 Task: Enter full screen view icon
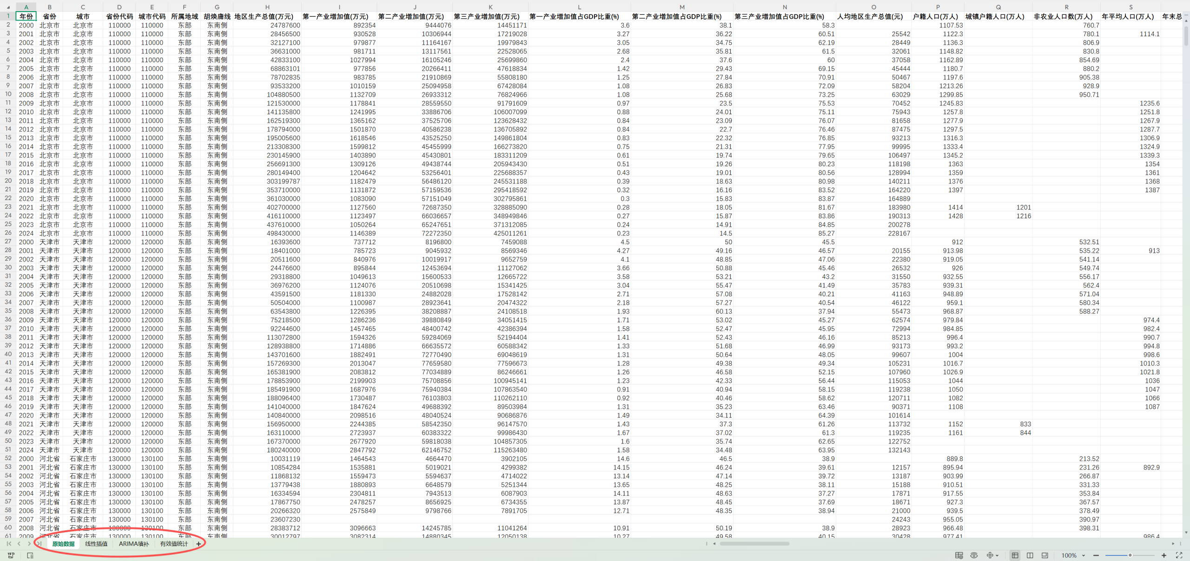(1179, 555)
